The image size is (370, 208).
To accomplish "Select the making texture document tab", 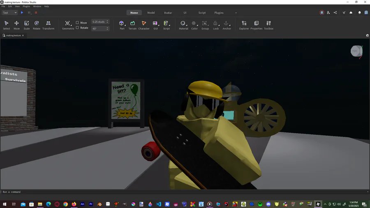I will click(14, 35).
